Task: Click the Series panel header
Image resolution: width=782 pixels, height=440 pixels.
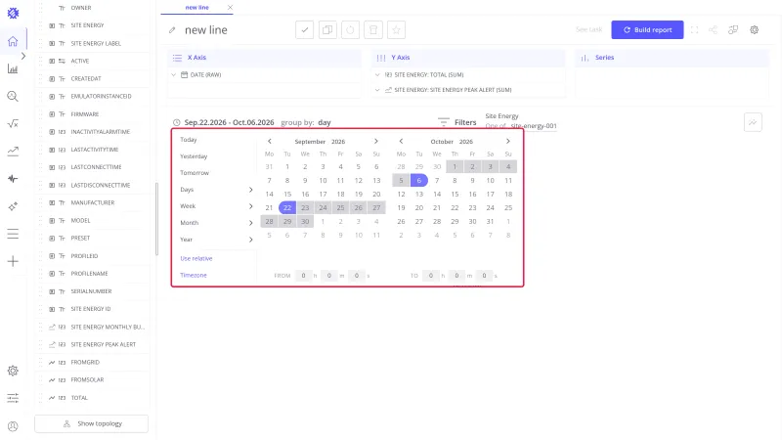Action: (672, 58)
